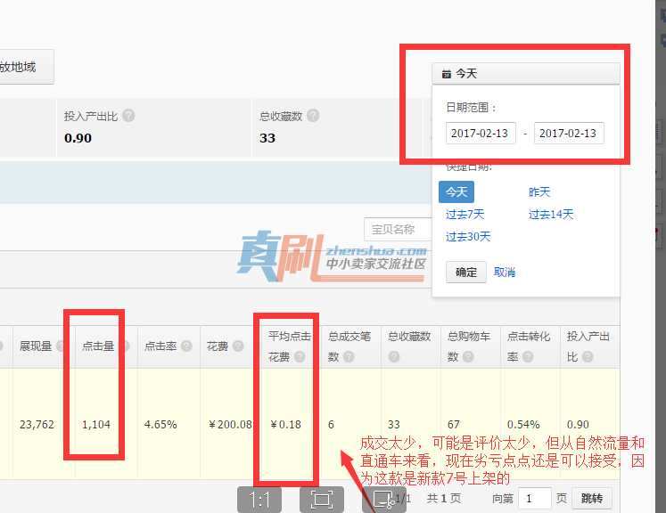
Task: Select the 23,762 impressions cell
Action: [37, 424]
